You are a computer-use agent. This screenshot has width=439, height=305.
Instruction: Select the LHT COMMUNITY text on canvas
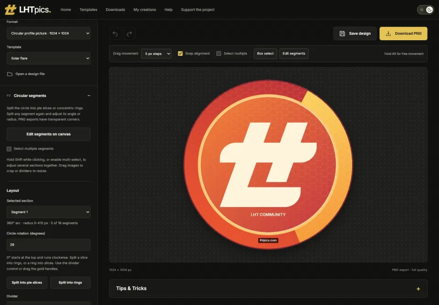(268, 215)
